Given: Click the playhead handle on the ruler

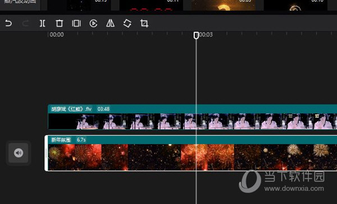Looking at the screenshot, I should point(196,35).
